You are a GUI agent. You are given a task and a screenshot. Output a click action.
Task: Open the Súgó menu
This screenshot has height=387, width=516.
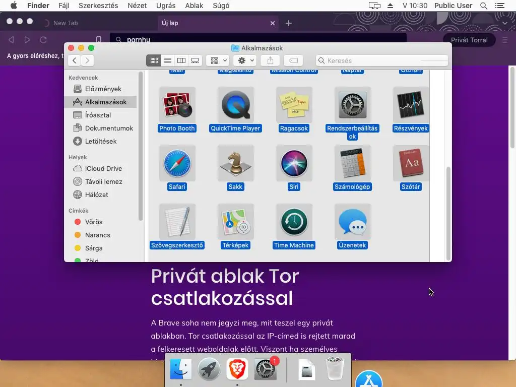point(221,6)
